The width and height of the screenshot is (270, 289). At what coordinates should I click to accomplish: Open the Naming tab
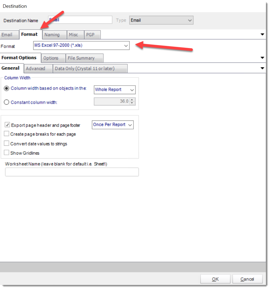(54, 35)
